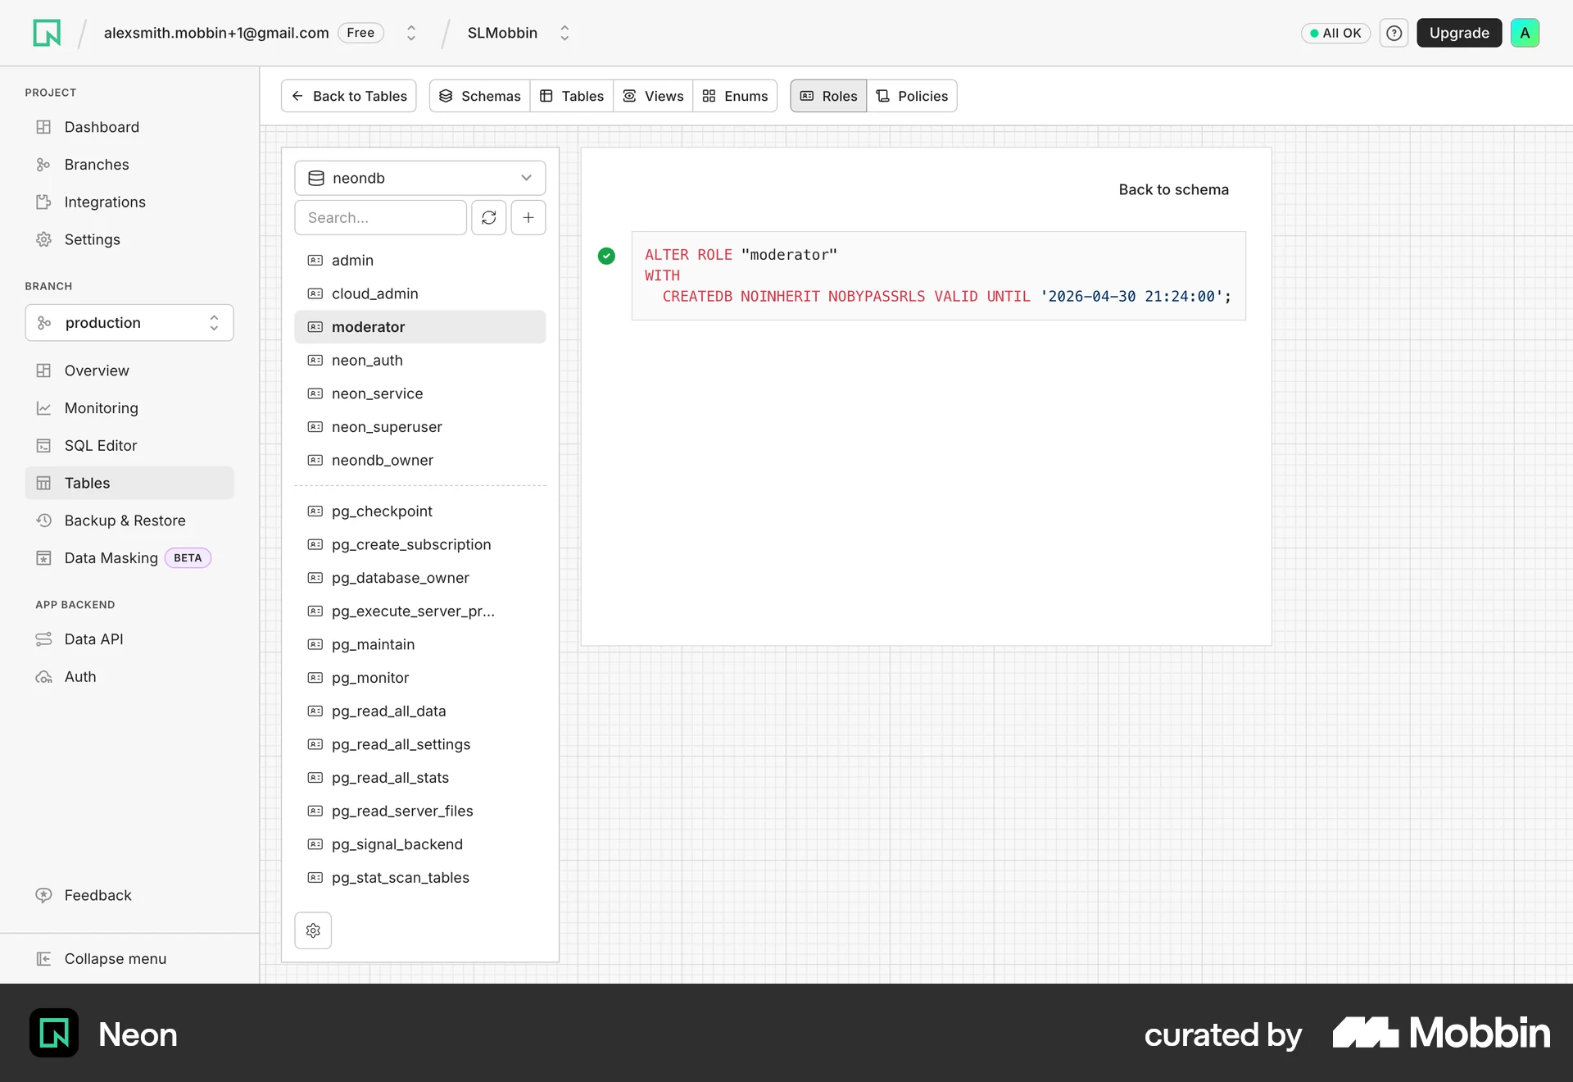Select the Roles tab
1573x1082 pixels.
point(828,96)
